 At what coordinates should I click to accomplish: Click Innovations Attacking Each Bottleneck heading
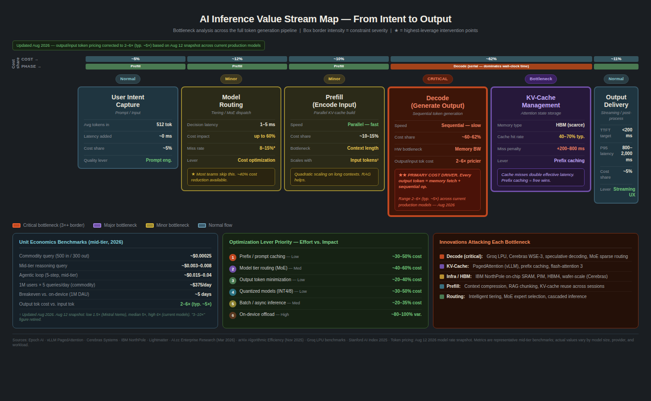pyautogui.click(x=485, y=242)
